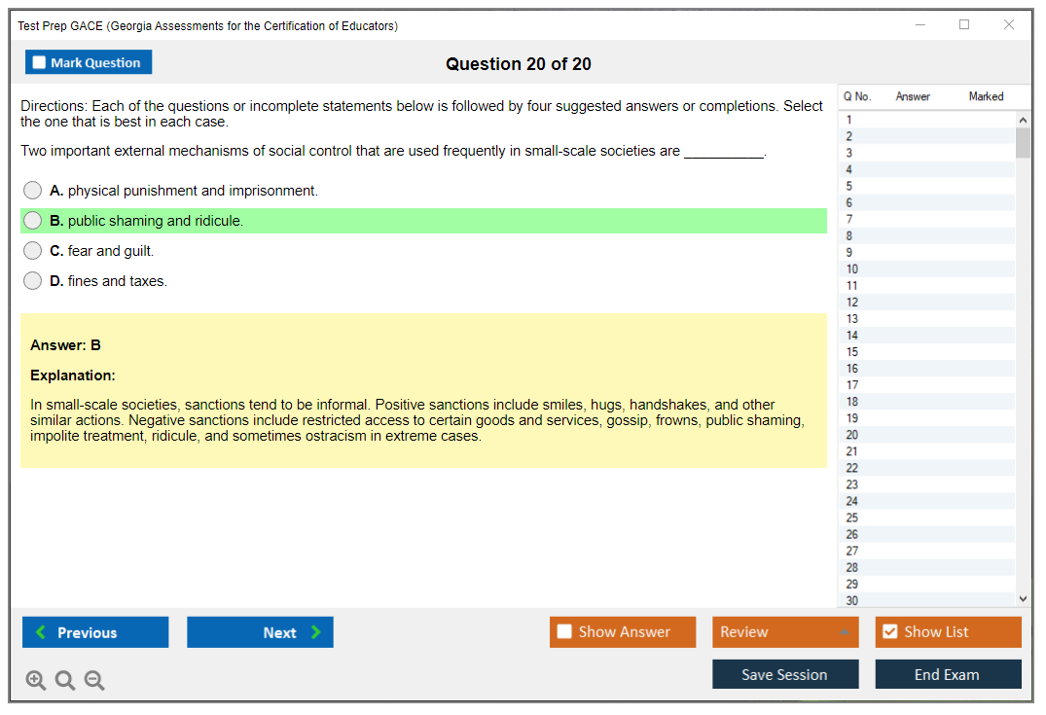Check the Mark Question checkbox

40,63
